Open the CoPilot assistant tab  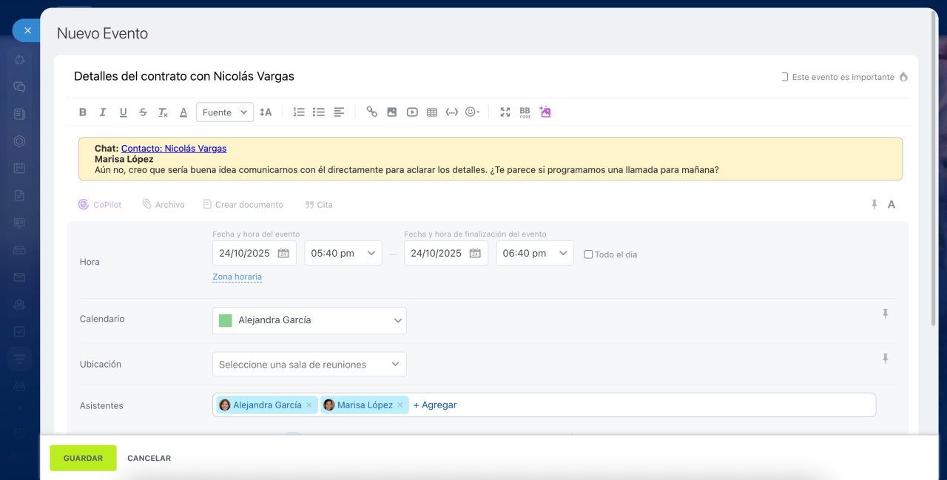click(100, 205)
